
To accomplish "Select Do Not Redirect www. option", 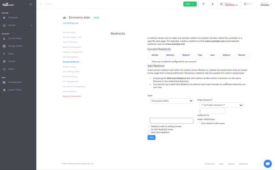I will (x=149, y=129).
